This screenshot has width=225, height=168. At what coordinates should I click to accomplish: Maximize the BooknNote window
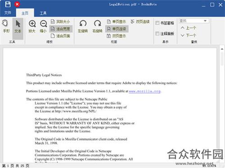click(212, 5)
